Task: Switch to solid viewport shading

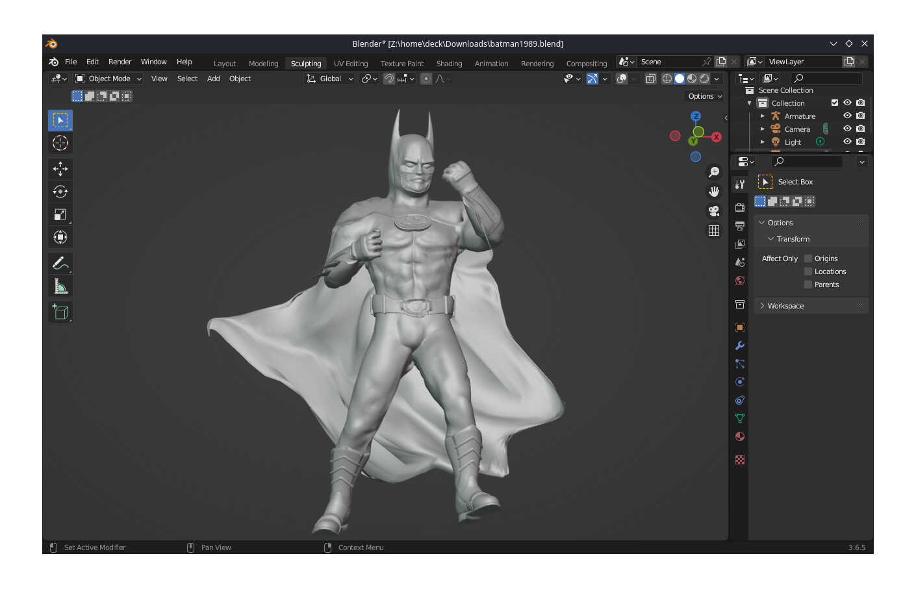Action: (x=680, y=79)
